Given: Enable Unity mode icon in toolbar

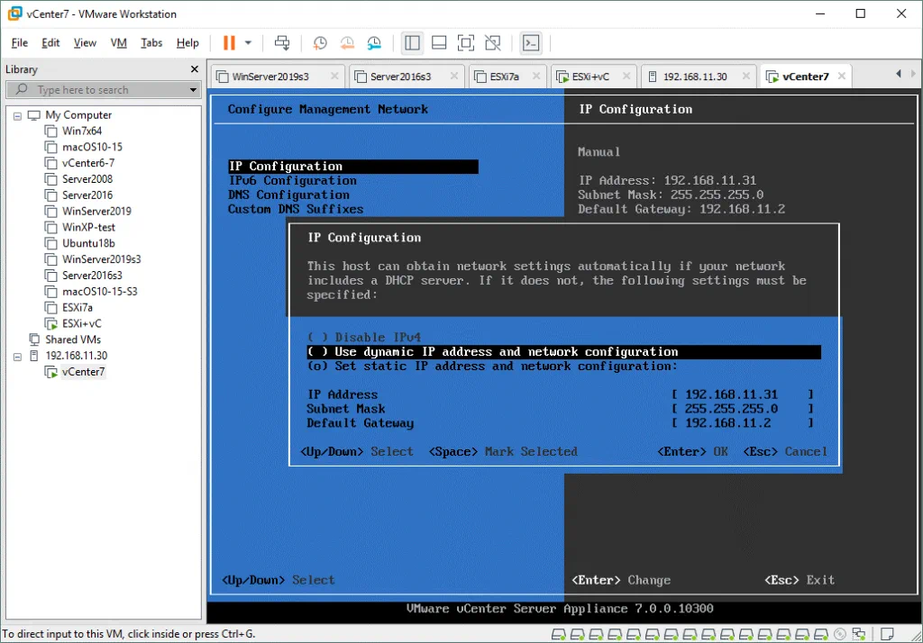Looking at the screenshot, I should click(x=492, y=42).
